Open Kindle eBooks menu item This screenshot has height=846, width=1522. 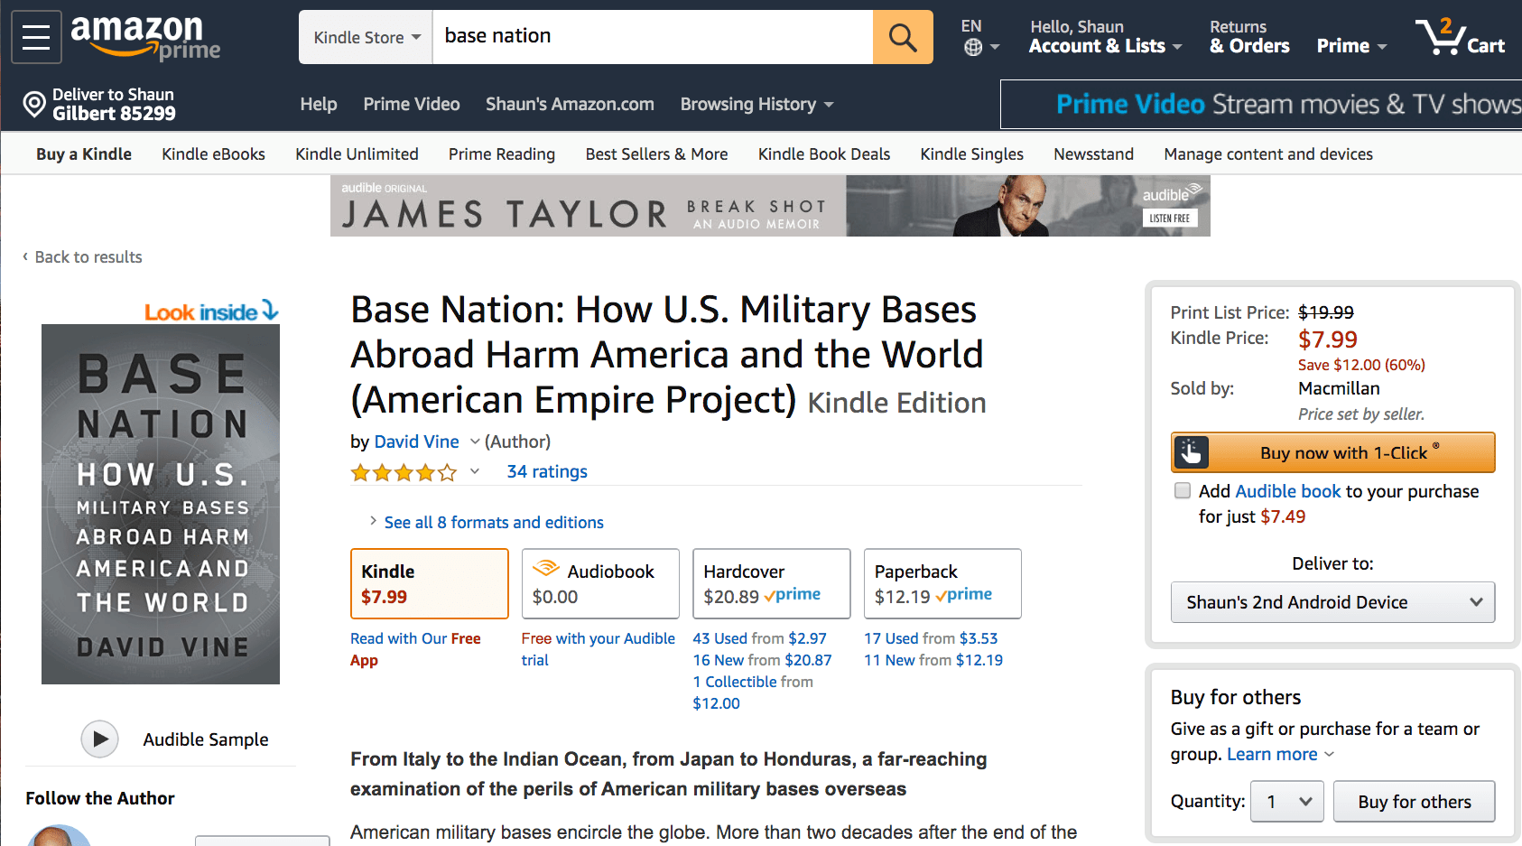tap(213, 154)
